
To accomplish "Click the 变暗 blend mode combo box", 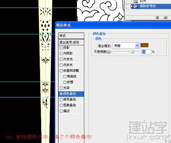I will (126, 45).
